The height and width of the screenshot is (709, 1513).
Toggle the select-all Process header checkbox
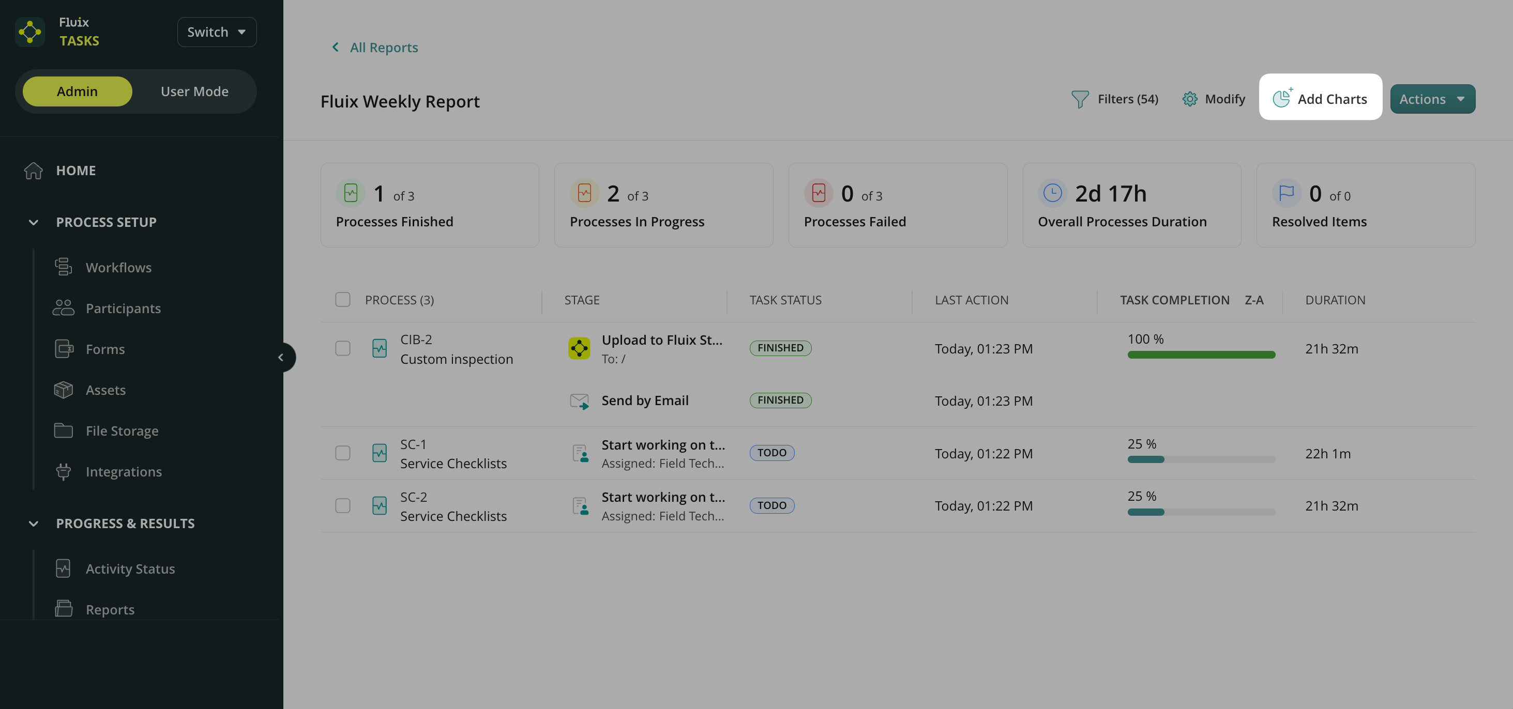[x=342, y=299]
